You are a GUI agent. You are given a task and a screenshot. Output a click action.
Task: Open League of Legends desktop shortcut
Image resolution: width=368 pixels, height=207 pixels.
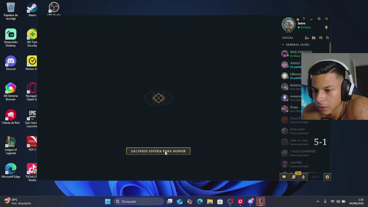point(11,146)
